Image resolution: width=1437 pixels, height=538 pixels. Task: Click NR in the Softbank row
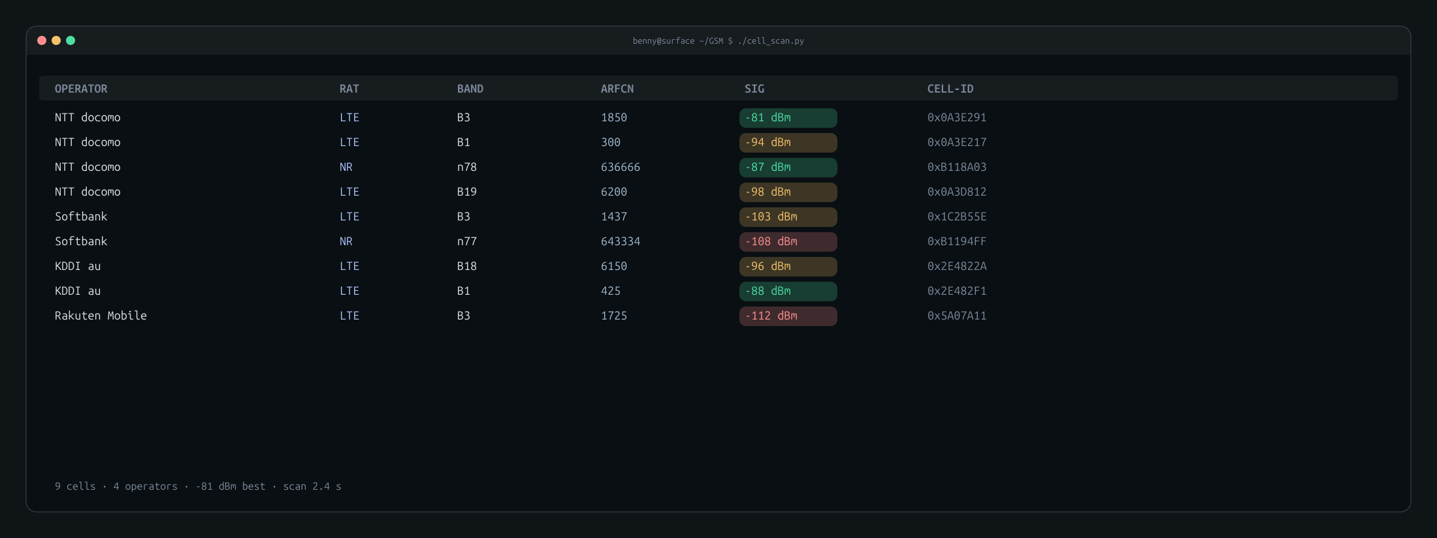click(346, 241)
